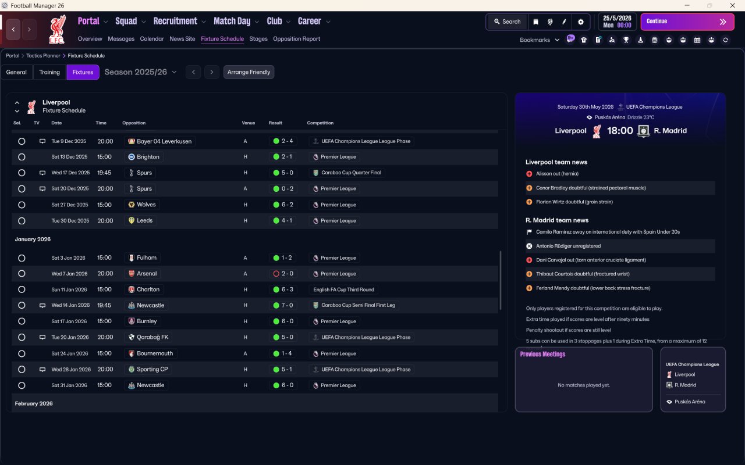Open the Search button
Viewport: 745px width, 465px height.
(507, 22)
